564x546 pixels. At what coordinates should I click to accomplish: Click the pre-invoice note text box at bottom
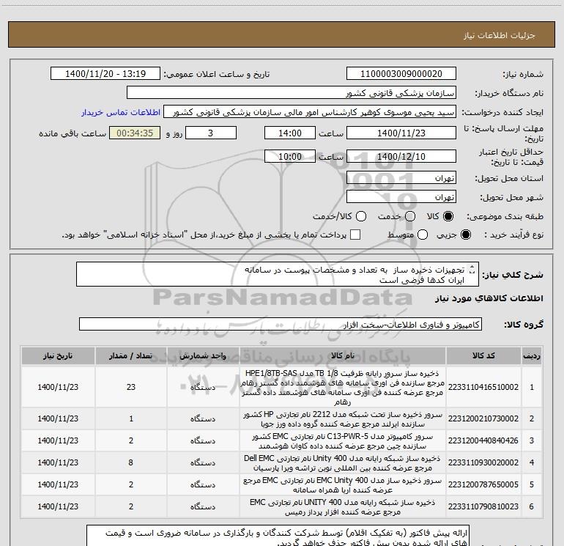coord(278,535)
